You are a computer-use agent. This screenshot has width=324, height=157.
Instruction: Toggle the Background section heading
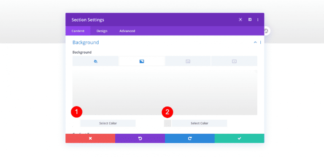click(86, 43)
